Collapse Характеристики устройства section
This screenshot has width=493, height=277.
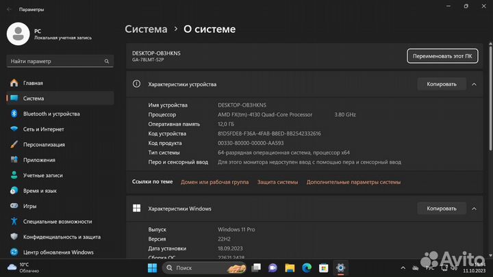click(x=473, y=84)
